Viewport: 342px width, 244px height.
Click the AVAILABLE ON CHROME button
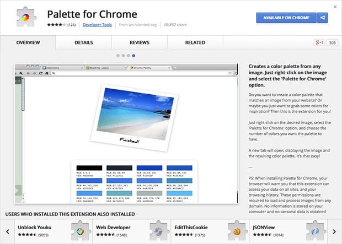[286, 18]
